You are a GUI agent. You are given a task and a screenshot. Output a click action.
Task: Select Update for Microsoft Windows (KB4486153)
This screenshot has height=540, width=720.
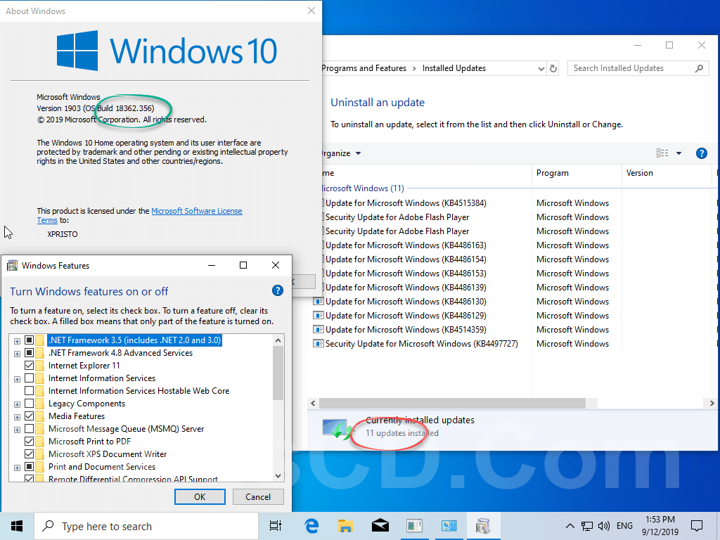(406, 274)
